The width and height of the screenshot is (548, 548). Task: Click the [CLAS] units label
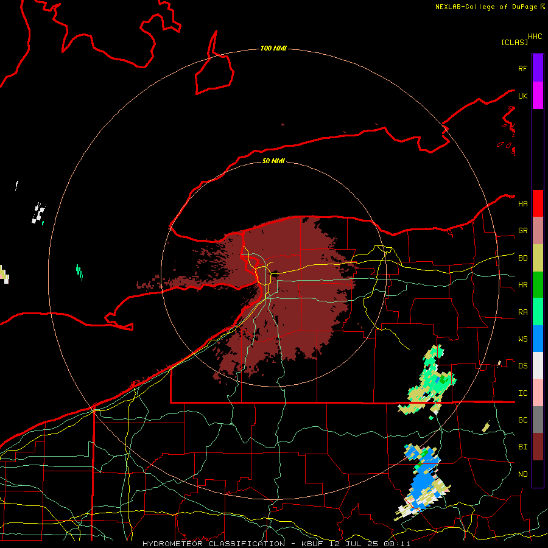[515, 43]
